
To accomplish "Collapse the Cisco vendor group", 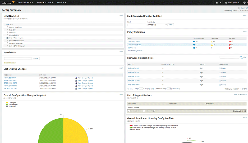I will (x=5, y=24).
